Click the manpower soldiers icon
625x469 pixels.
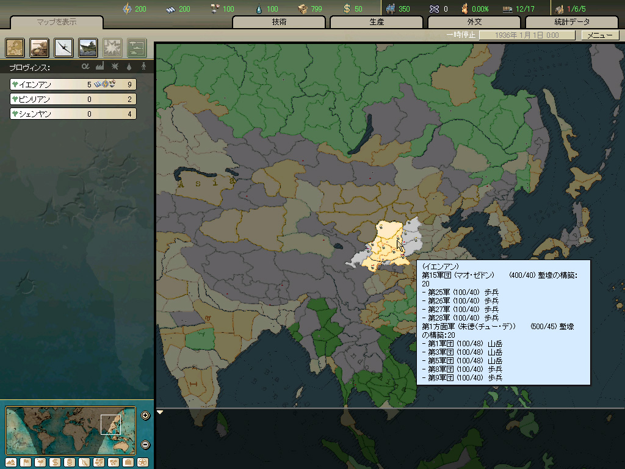pos(391,9)
